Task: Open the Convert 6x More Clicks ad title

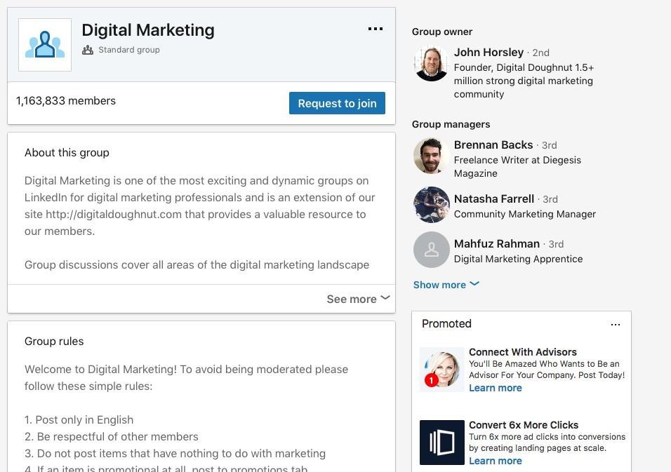Action: (524, 425)
